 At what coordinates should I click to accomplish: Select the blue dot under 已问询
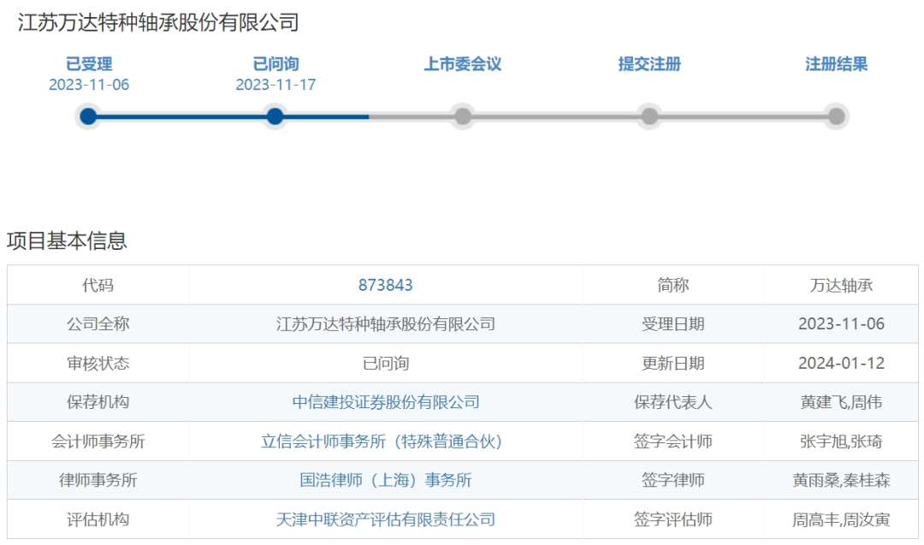coord(275,116)
